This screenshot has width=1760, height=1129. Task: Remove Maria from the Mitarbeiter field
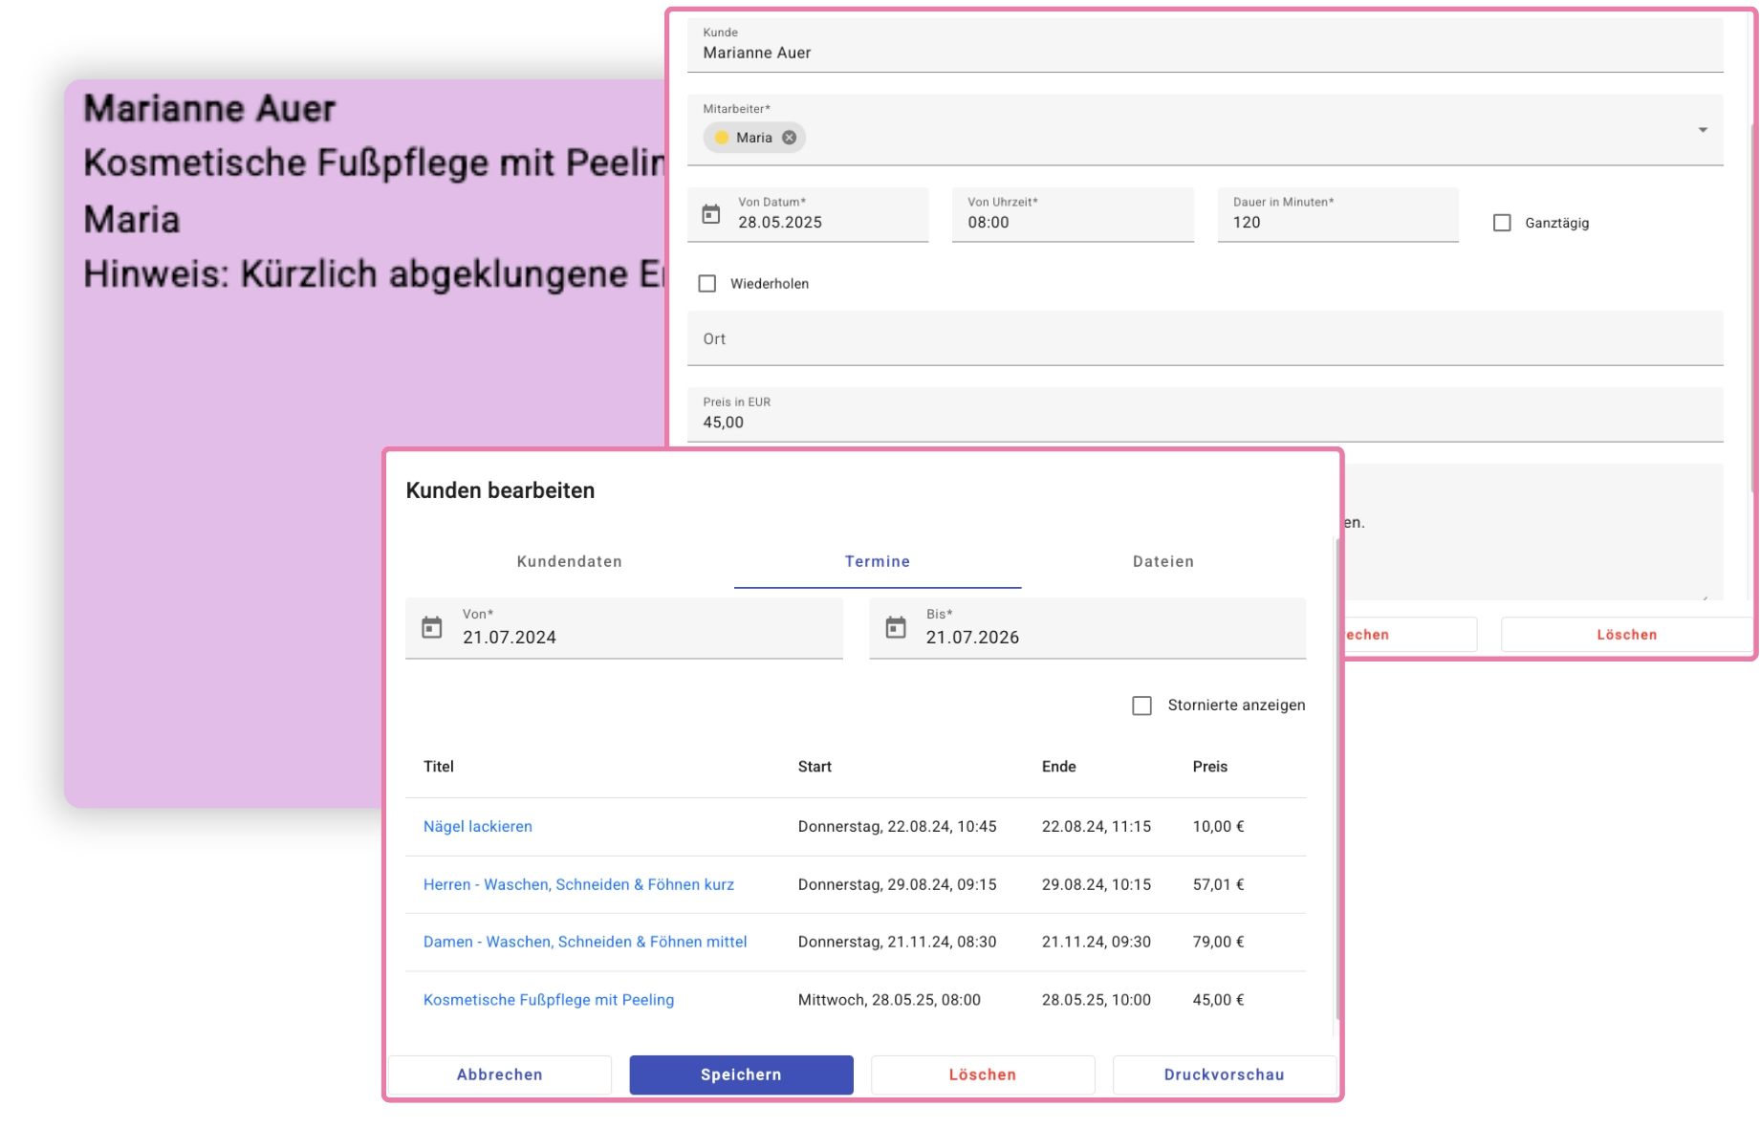coord(789,138)
